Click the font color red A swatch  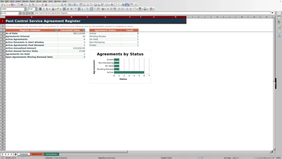(53, 9)
